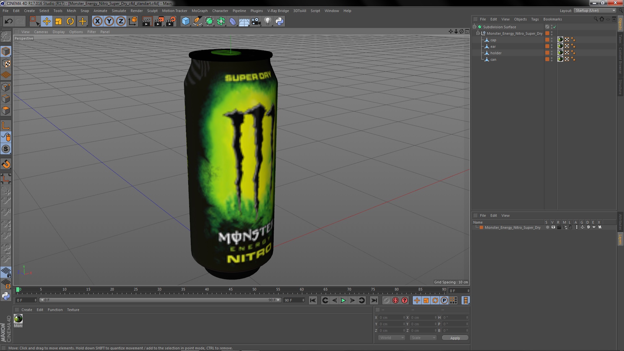This screenshot has width=624, height=351.
Task: Toggle visibility dots for cap object
Action: click(552, 40)
